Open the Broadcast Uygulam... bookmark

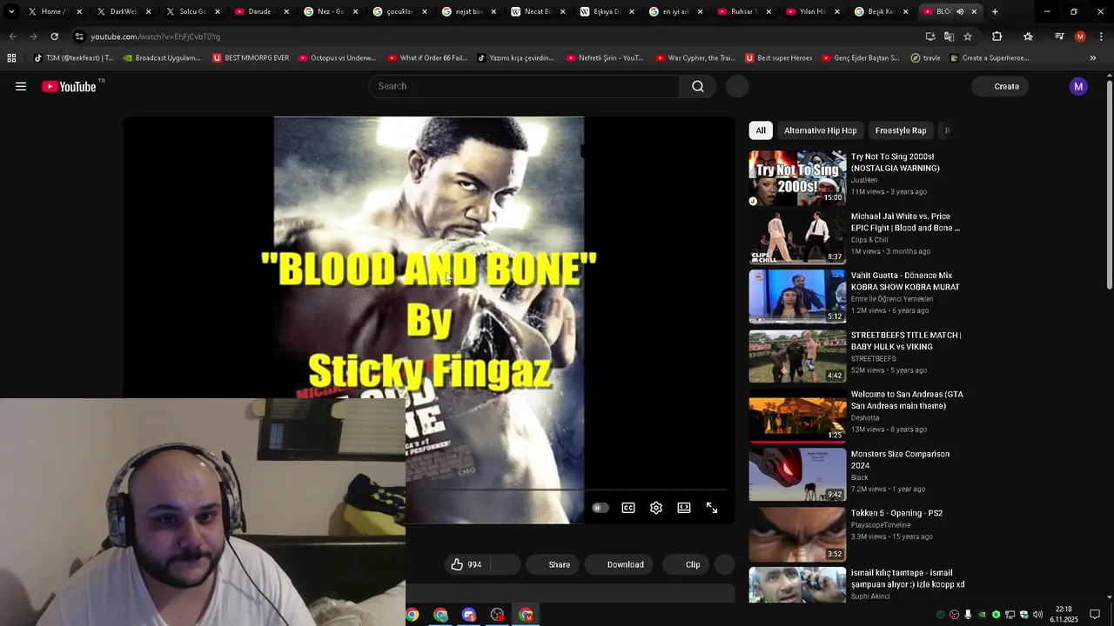click(162, 57)
